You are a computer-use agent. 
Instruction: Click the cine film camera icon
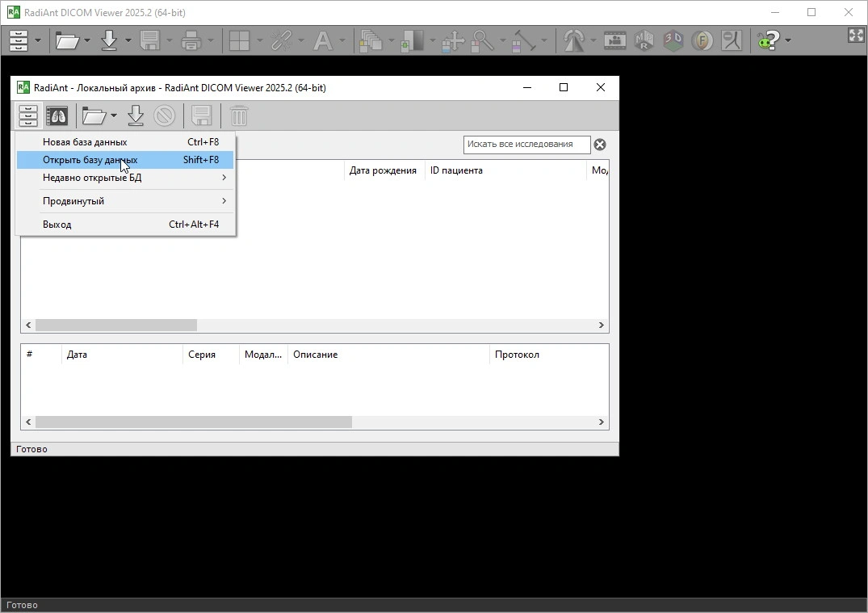click(x=615, y=40)
